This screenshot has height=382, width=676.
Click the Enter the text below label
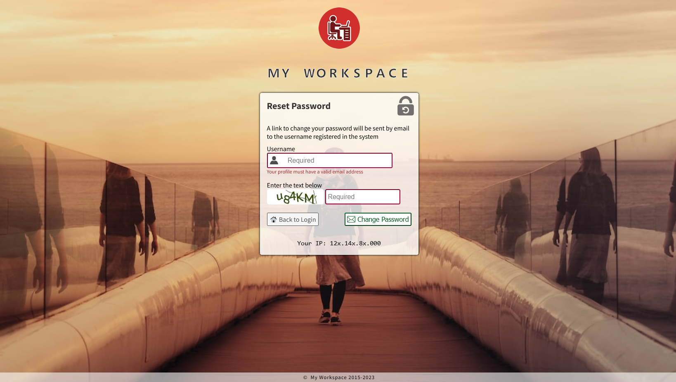click(x=294, y=185)
